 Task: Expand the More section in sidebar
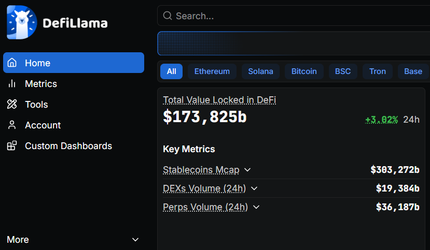[x=135, y=240]
